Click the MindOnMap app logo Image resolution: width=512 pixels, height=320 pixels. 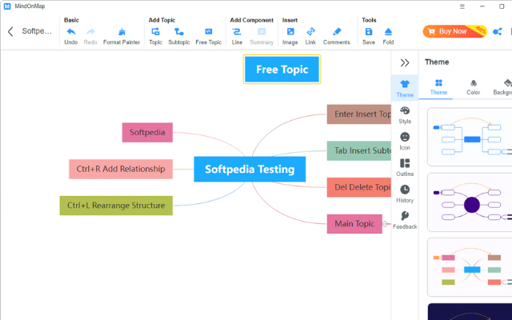[x=7, y=6]
